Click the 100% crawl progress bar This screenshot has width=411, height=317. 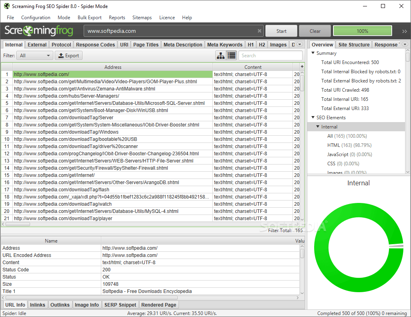[362, 31]
